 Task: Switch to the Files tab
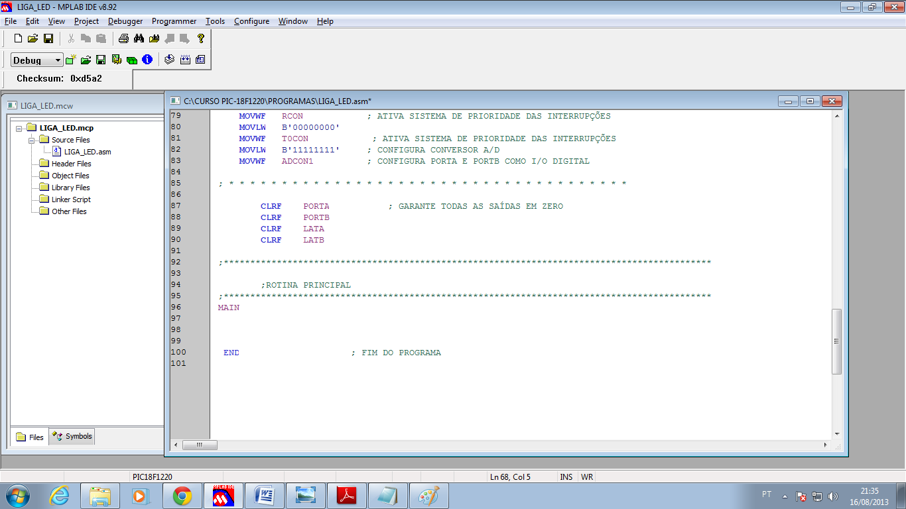tap(30, 437)
